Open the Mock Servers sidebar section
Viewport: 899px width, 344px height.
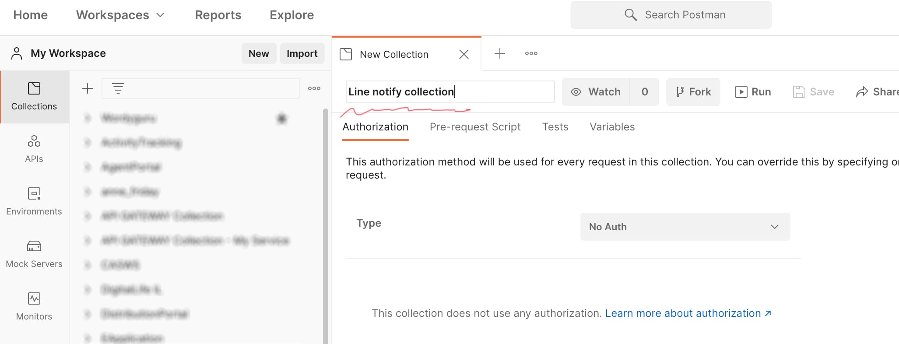tap(34, 254)
